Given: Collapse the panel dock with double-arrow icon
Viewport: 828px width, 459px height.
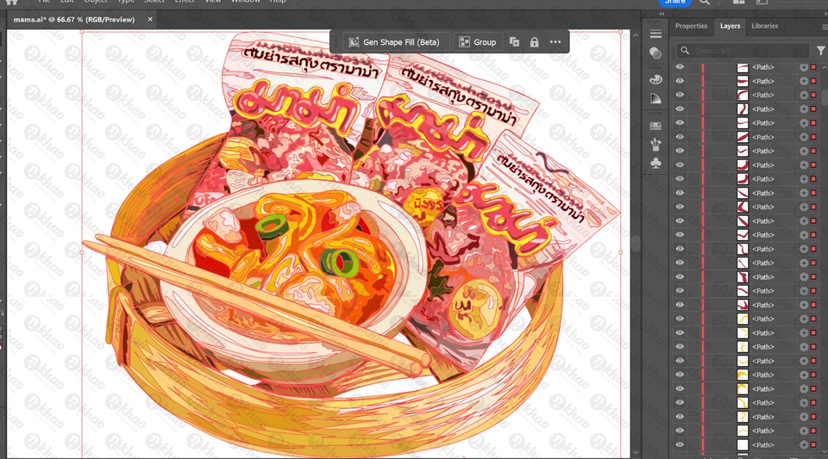Looking at the screenshot, I should [662, 14].
